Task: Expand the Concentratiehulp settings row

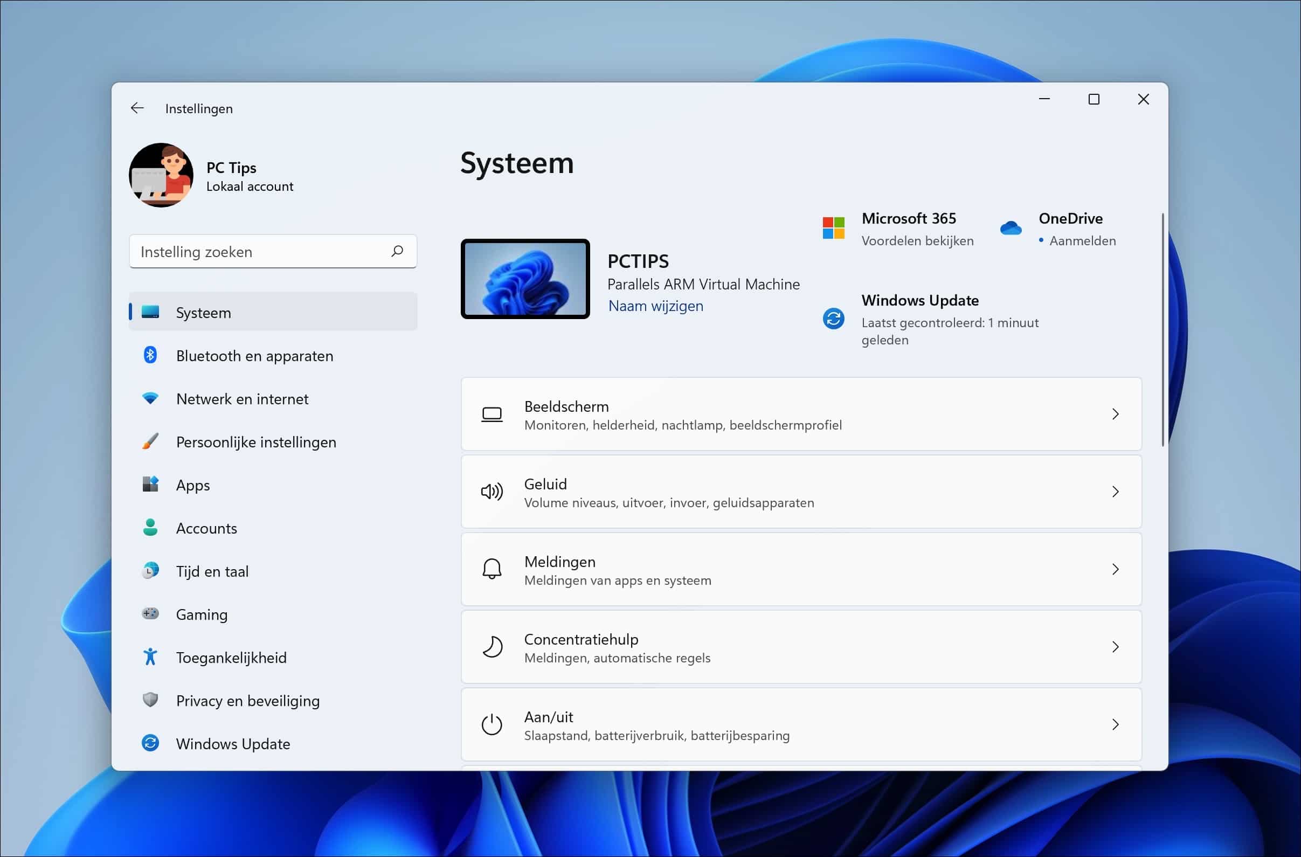Action: click(1116, 647)
